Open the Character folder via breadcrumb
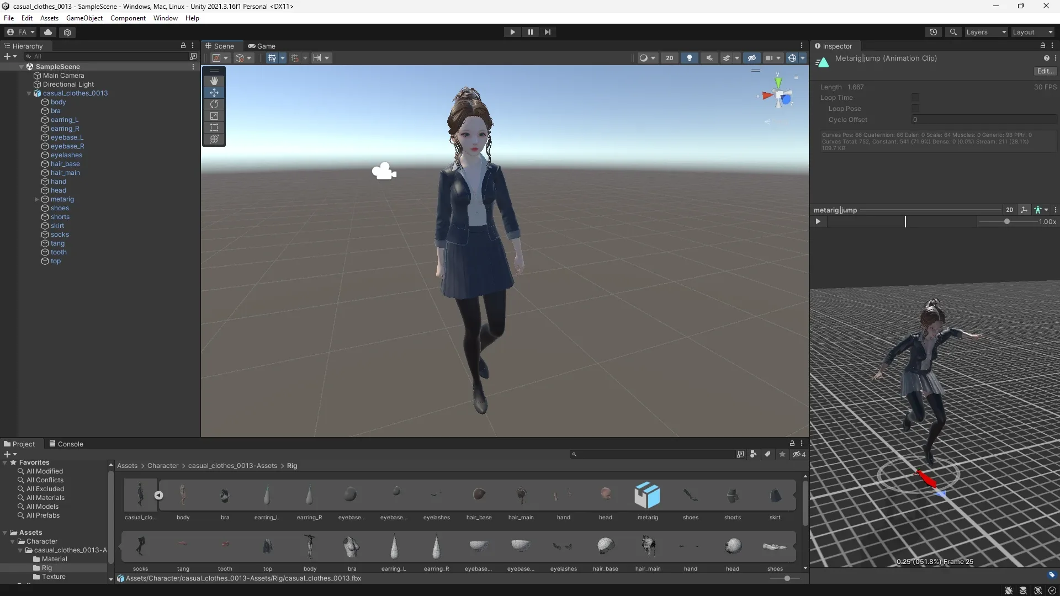The width and height of the screenshot is (1060, 596). (163, 466)
